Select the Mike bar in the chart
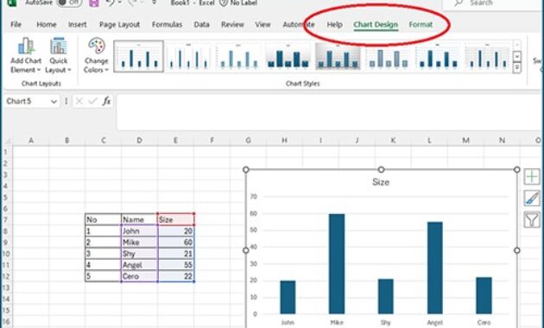 click(337, 264)
